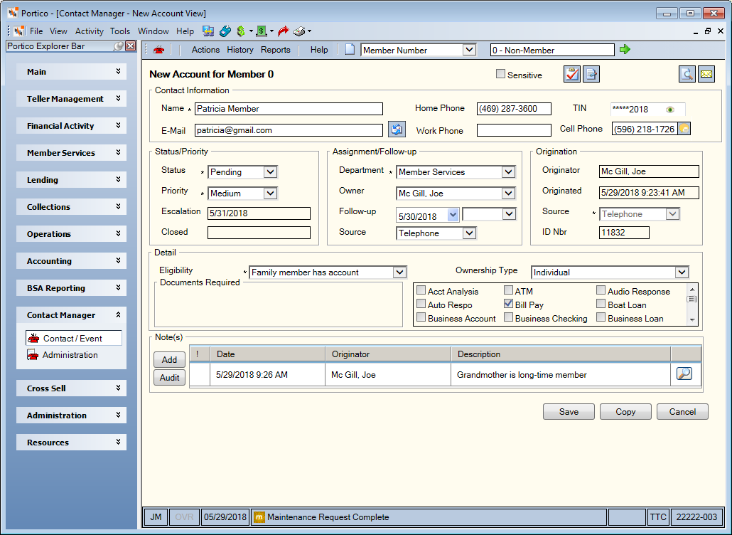This screenshot has width=732, height=535.
Task: Tick the Auto Respo checkbox
Action: [421, 304]
